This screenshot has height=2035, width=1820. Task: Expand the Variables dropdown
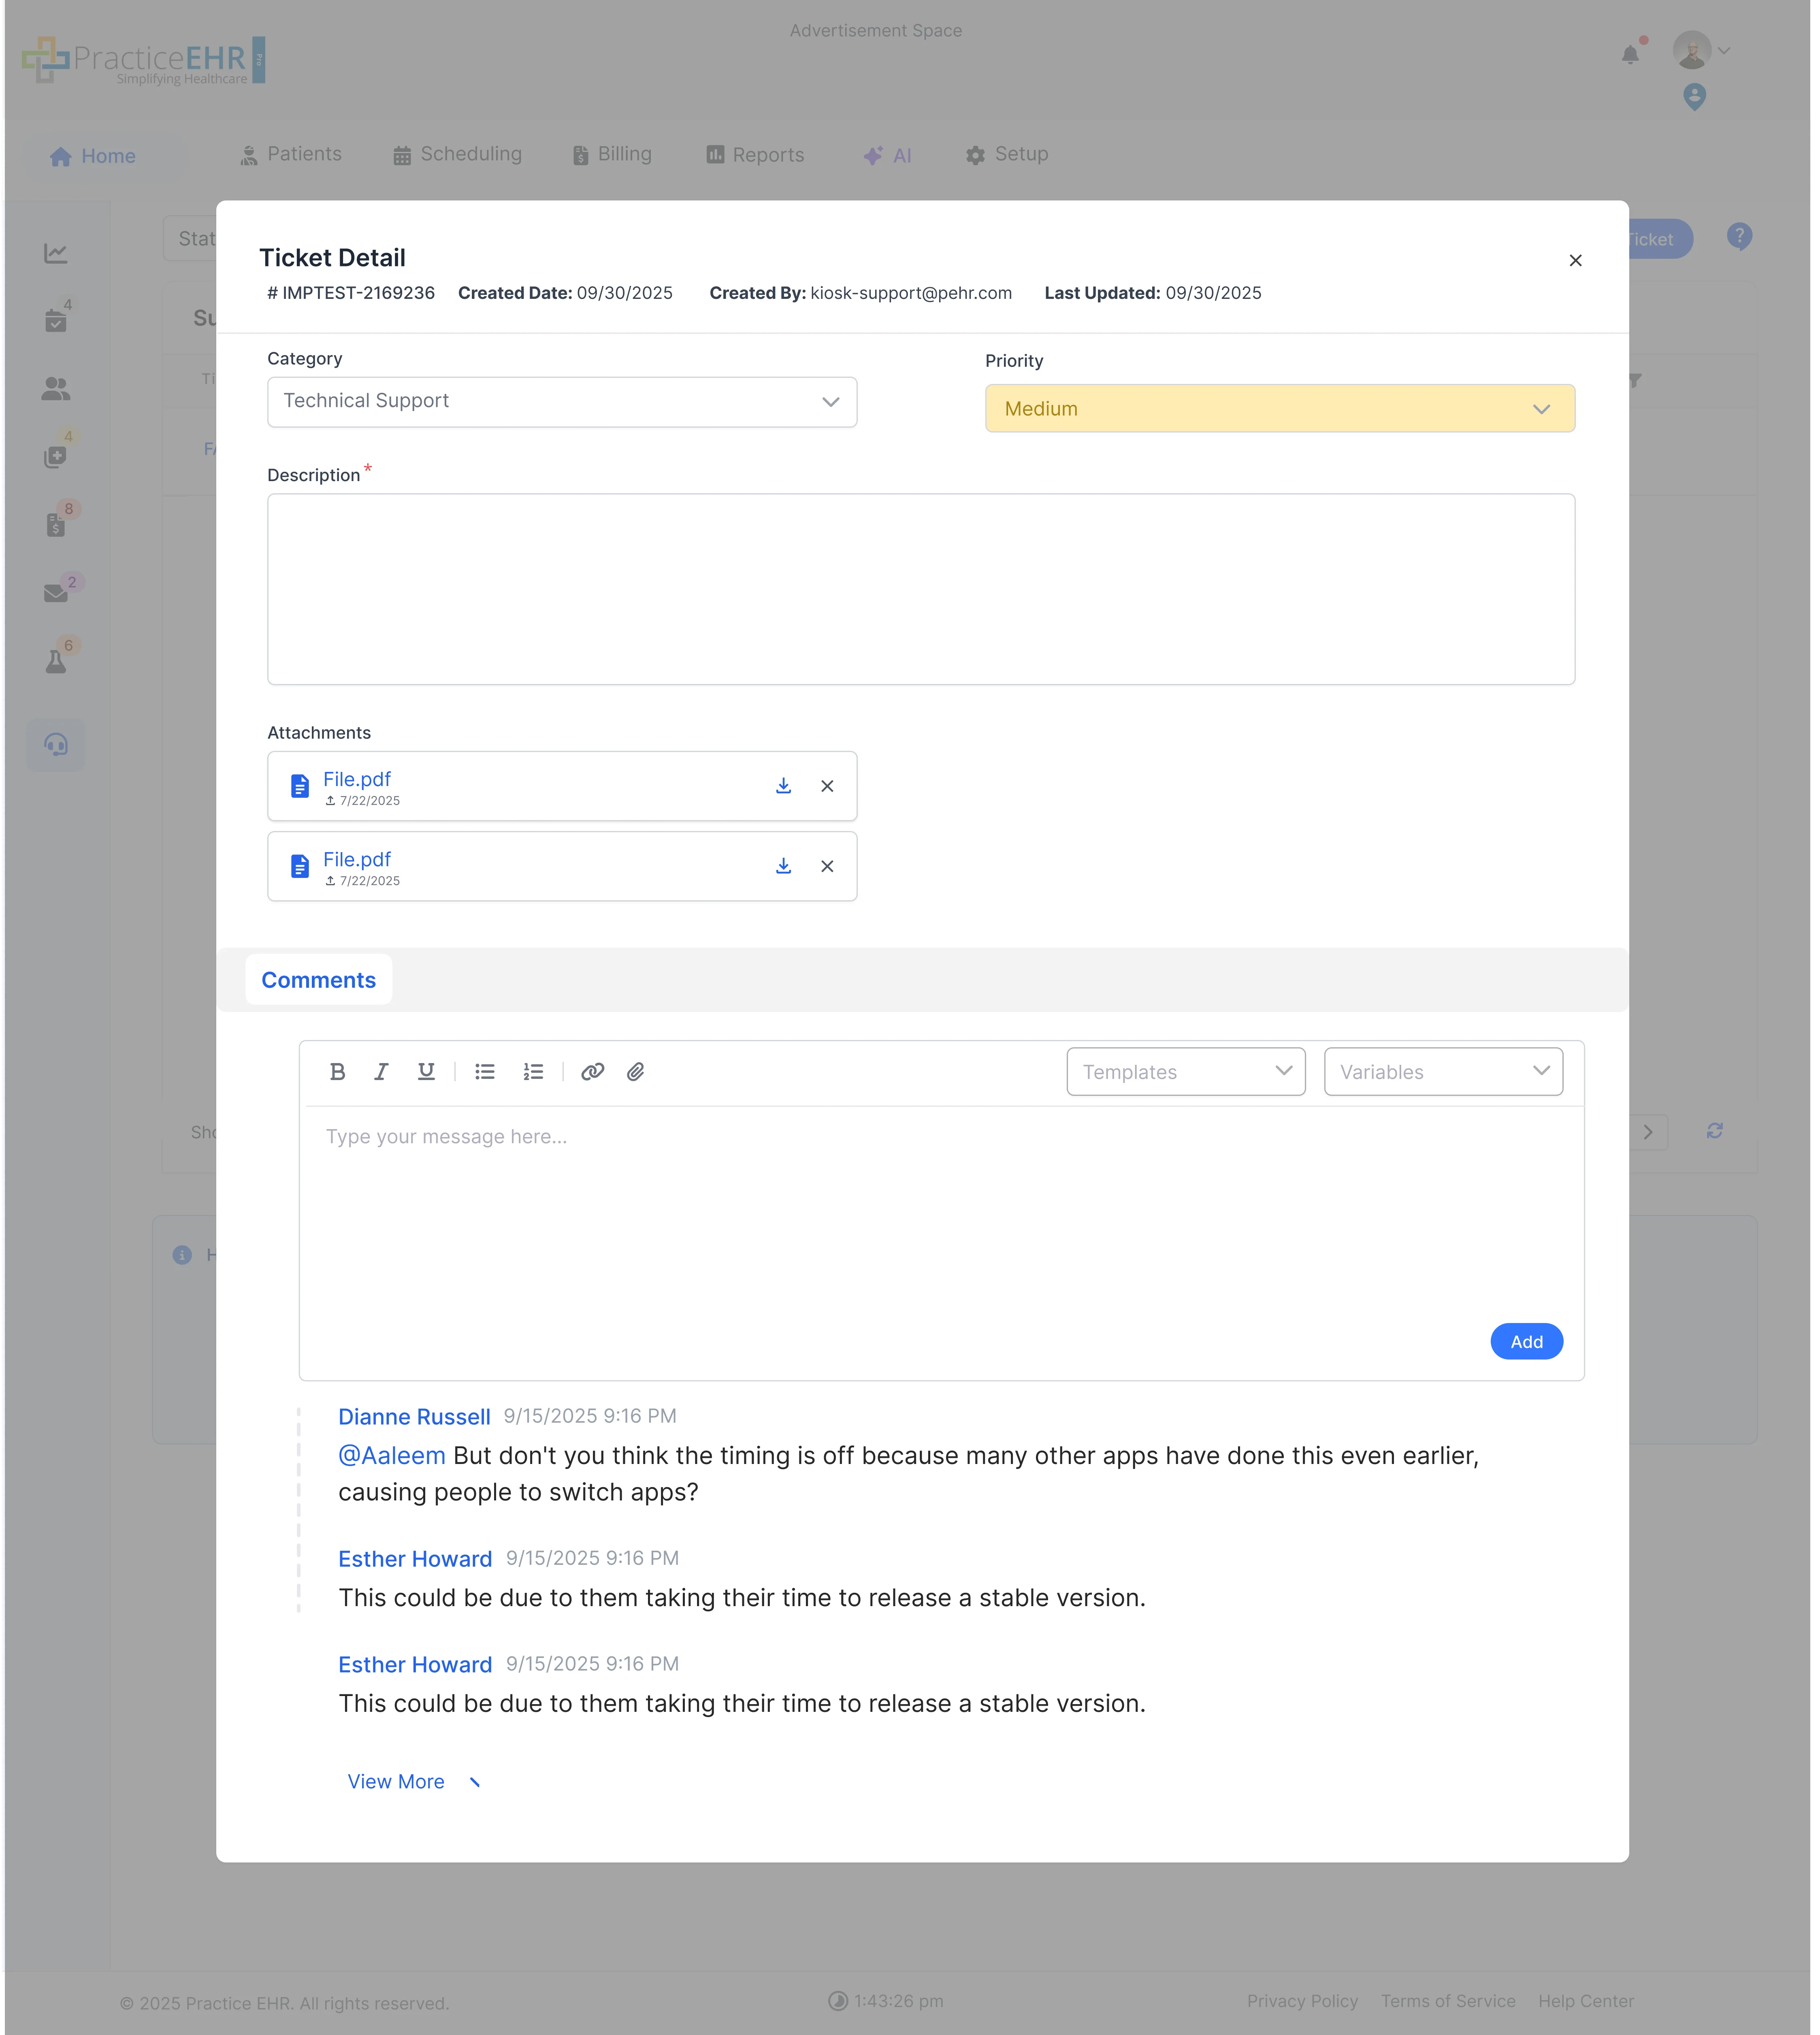coord(1442,1072)
